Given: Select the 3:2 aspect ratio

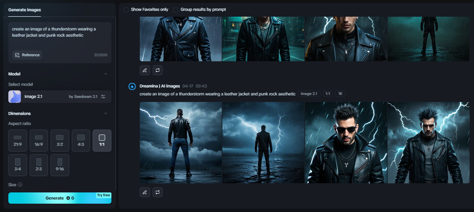Looking at the screenshot, I should [60, 140].
